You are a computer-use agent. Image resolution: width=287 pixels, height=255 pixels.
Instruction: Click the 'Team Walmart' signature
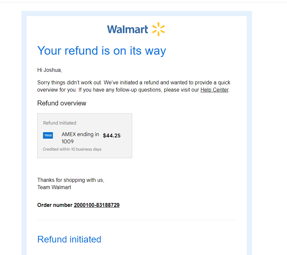54,187
